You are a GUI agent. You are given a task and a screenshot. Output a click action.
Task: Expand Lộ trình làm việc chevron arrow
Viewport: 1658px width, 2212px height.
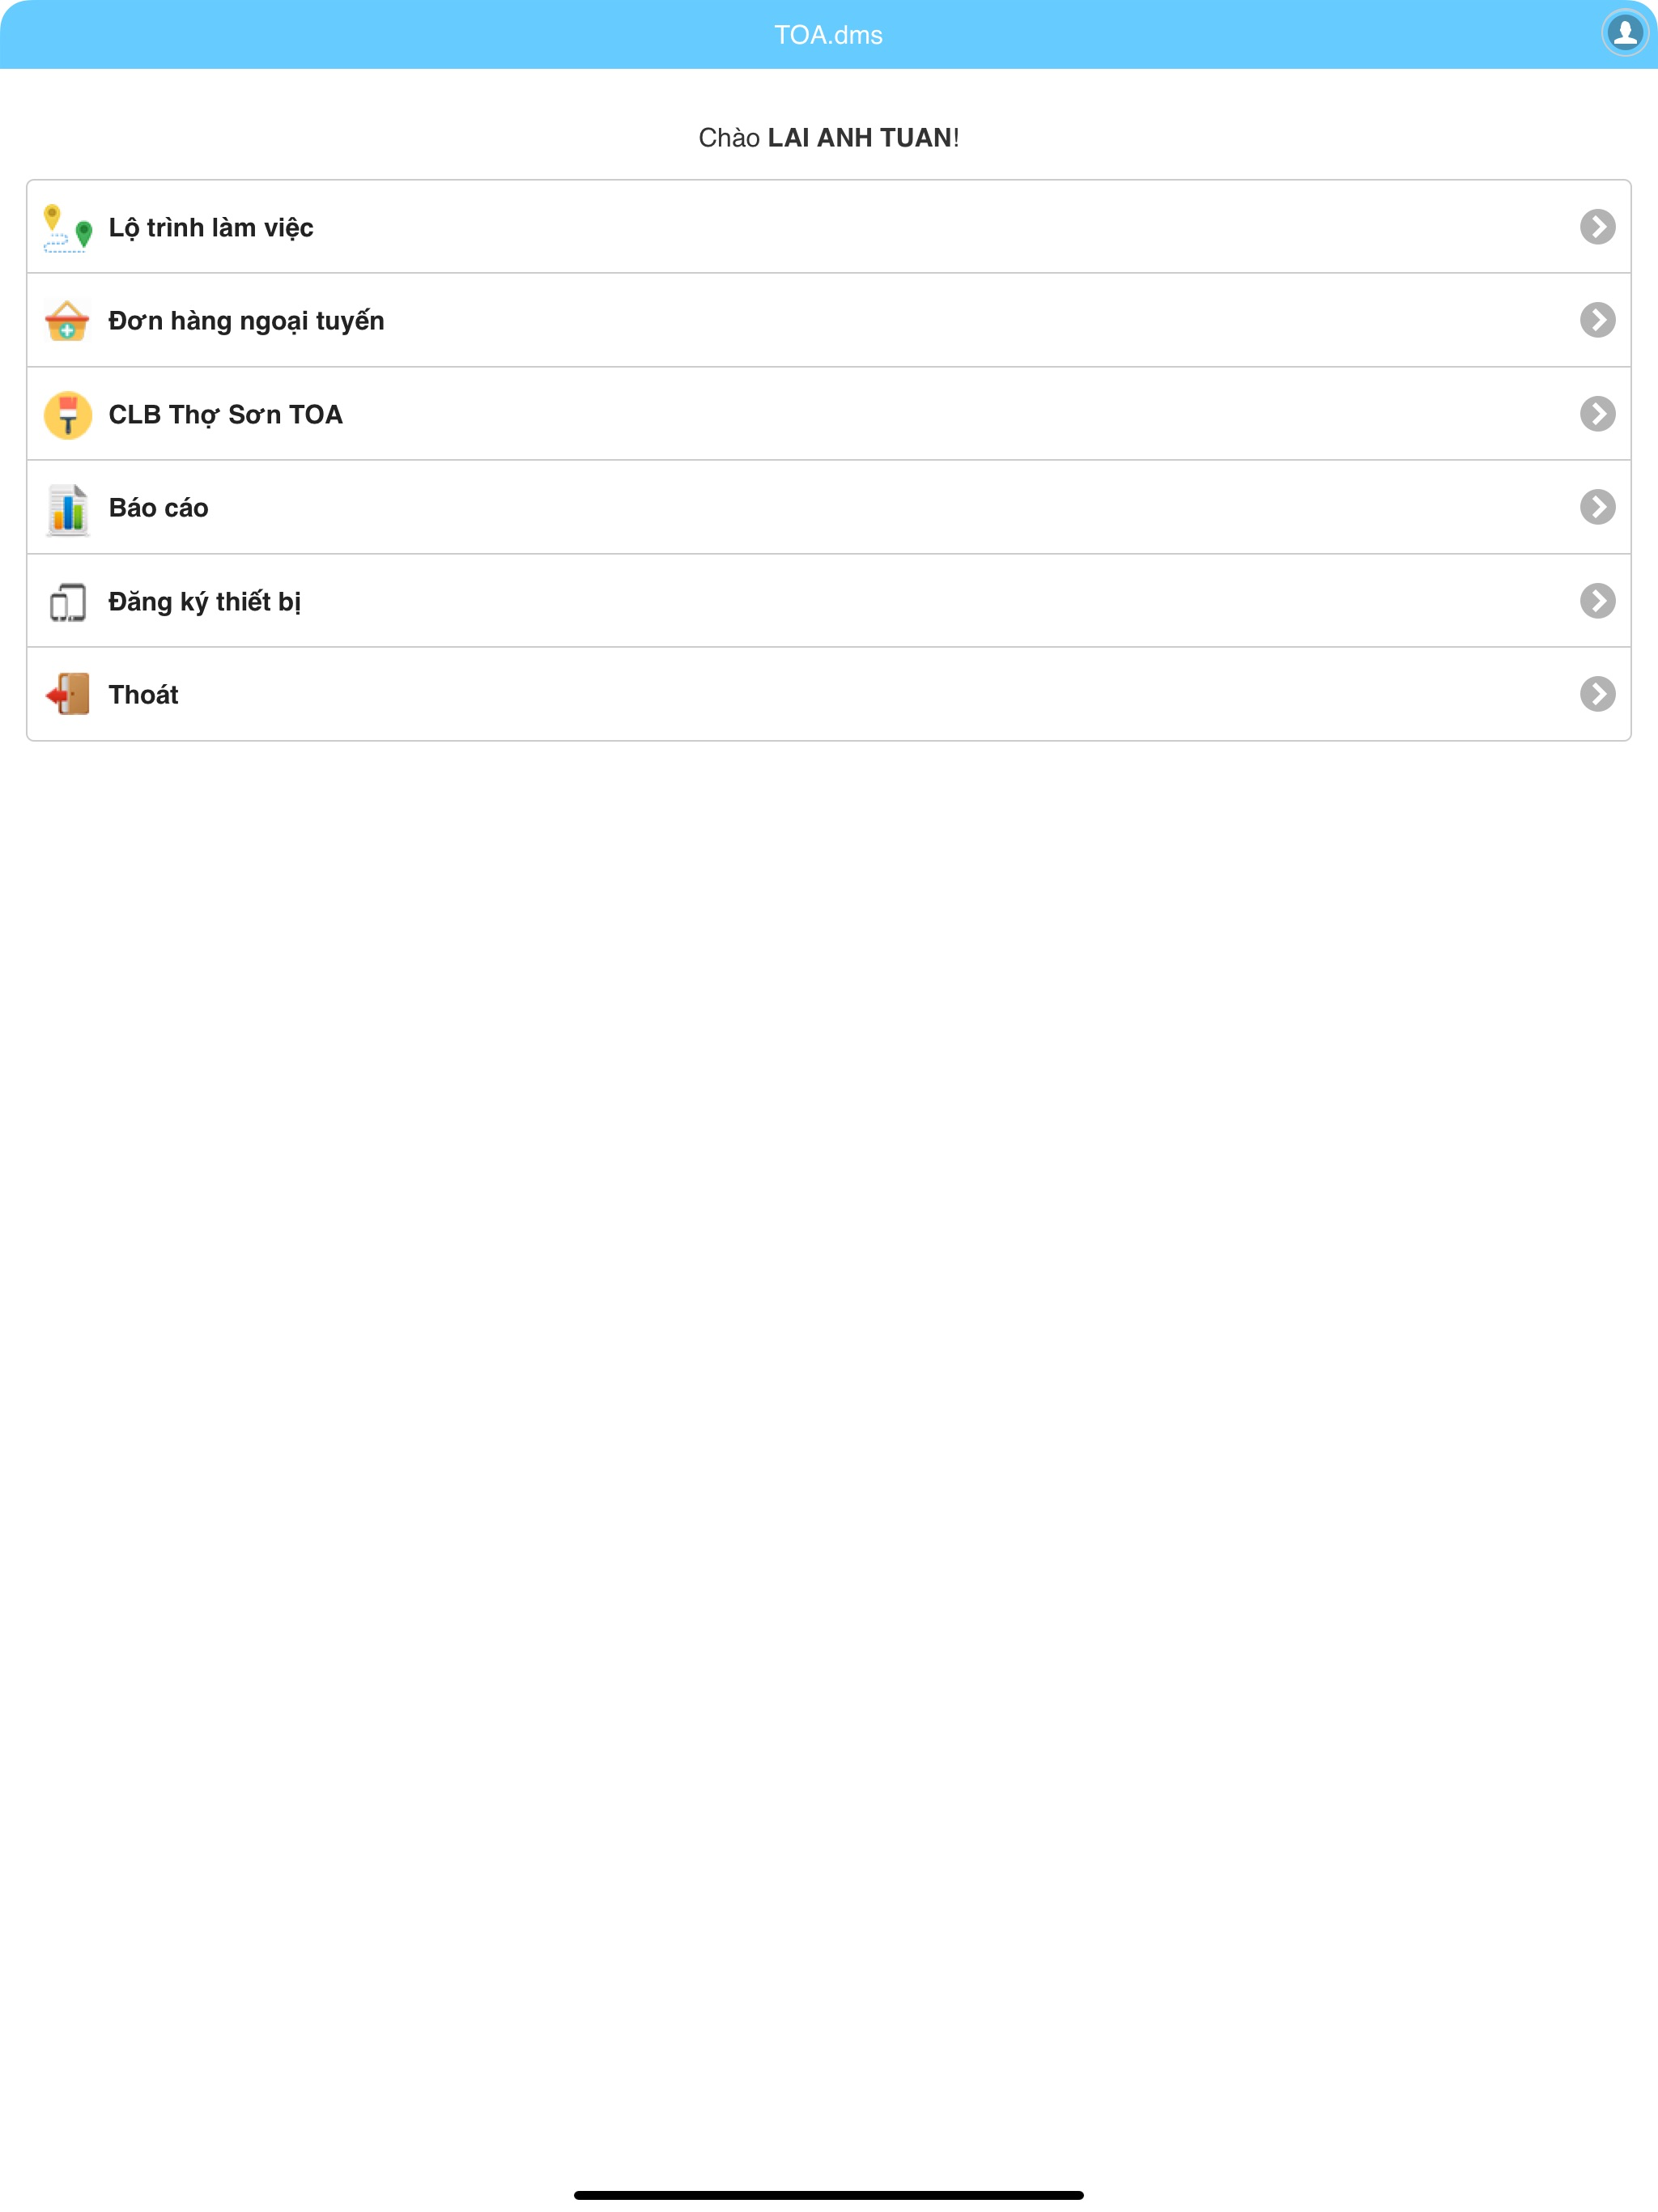coord(1597,227)
